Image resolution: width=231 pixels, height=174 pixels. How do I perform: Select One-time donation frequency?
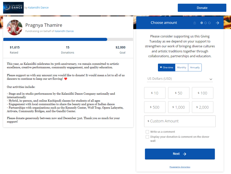tap(166, 68)
